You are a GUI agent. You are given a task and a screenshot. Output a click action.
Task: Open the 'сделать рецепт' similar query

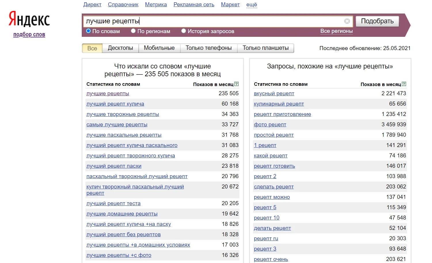click(274, 187)
